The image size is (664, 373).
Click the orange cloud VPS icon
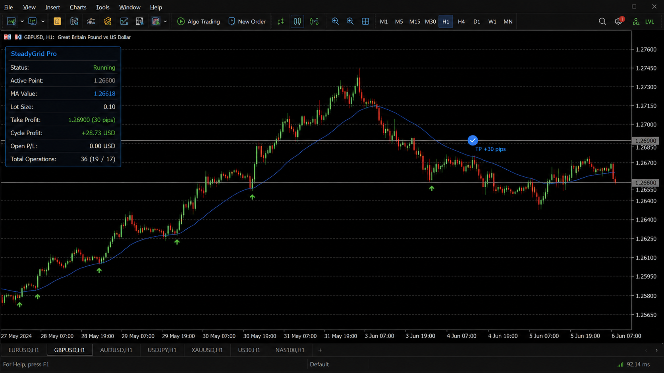pos(108,21)
